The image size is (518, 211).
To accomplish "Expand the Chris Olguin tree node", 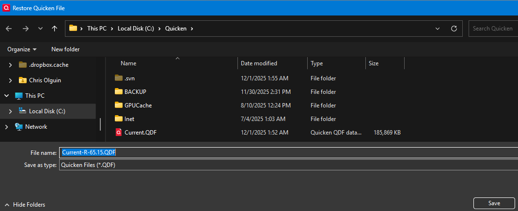I will click(x=11, y=80).
